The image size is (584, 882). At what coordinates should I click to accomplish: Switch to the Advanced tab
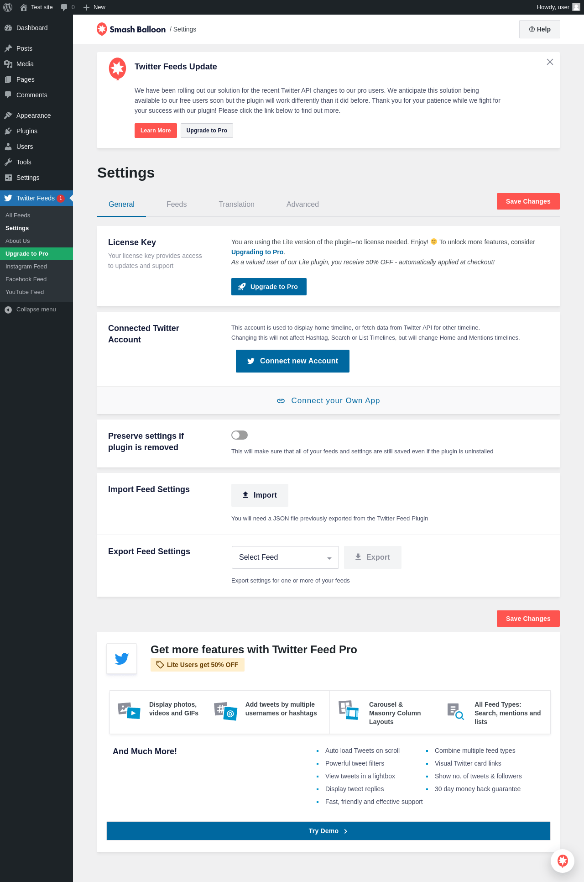coord(302,205)
